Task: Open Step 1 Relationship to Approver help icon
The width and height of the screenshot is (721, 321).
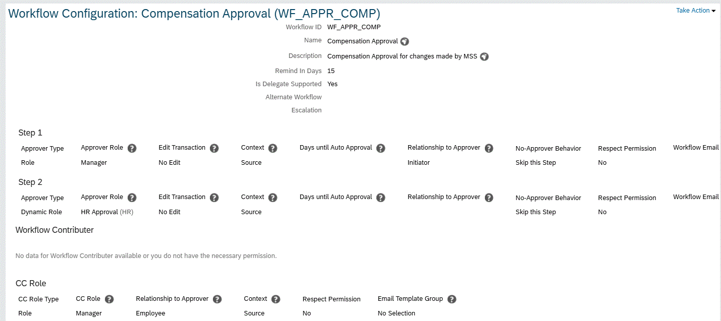Action: 489,148
